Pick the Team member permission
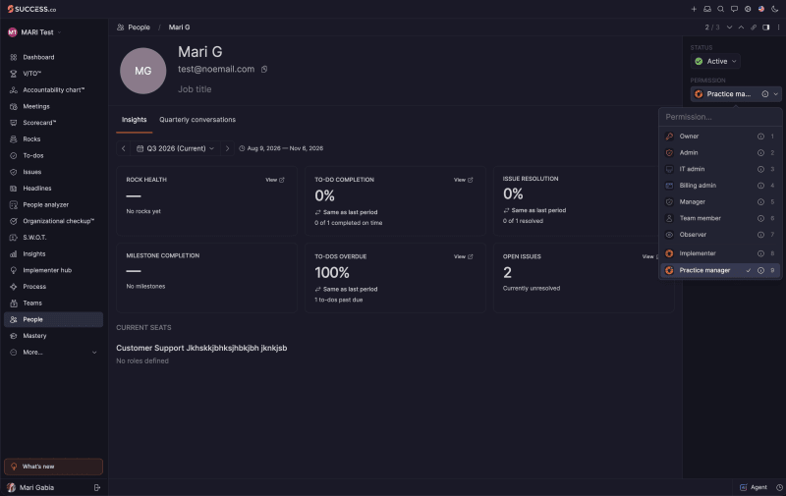This screenshot has height=496, width=786. coord(720,218)
